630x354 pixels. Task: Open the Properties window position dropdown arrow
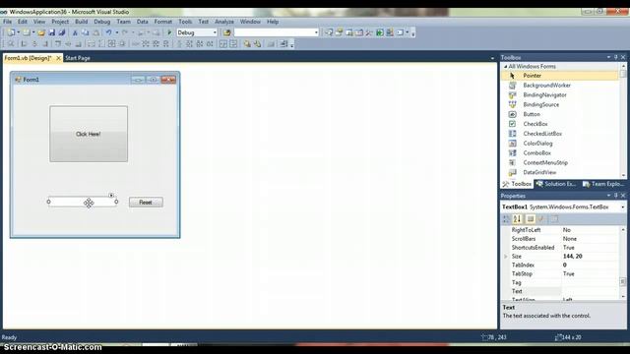(x=608, y=196)
